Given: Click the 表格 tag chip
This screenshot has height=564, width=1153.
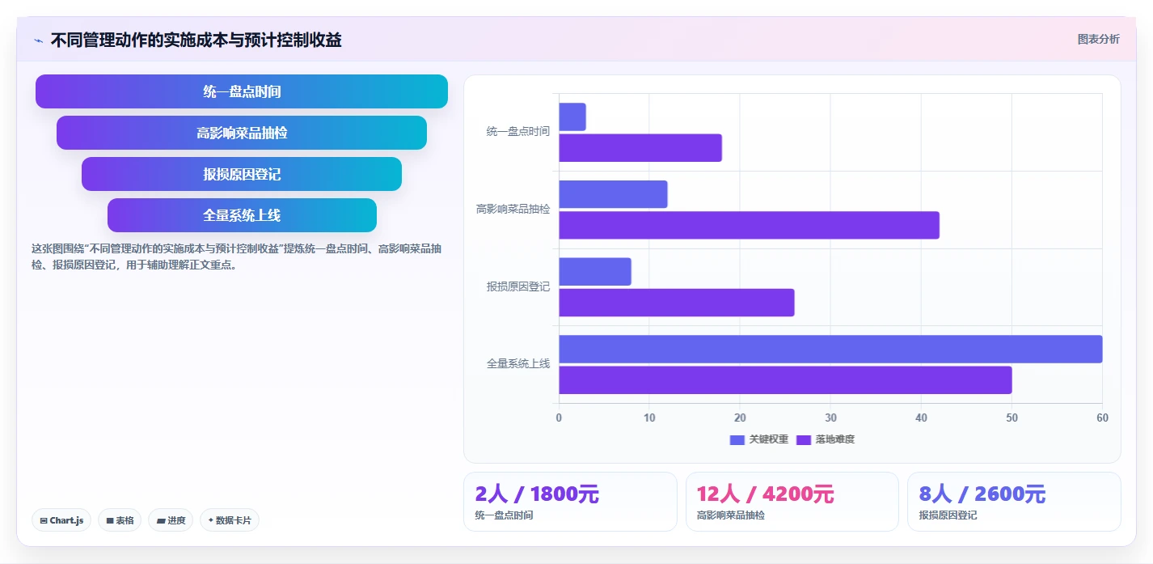Looking at the screenshot, I should (120, 520).
